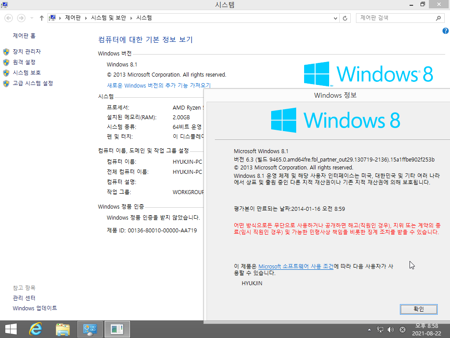
Task: Click the Windows 8.1 edition text
Action: [x=122, y=64]
